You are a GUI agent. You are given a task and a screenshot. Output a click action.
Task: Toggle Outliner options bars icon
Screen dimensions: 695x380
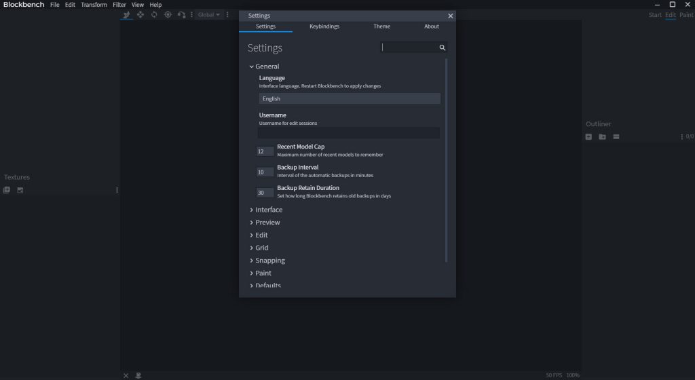(616, 137)
